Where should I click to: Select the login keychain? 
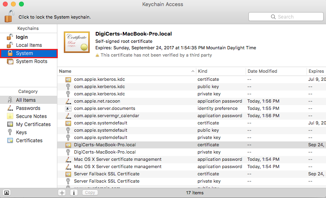[22, 37]
